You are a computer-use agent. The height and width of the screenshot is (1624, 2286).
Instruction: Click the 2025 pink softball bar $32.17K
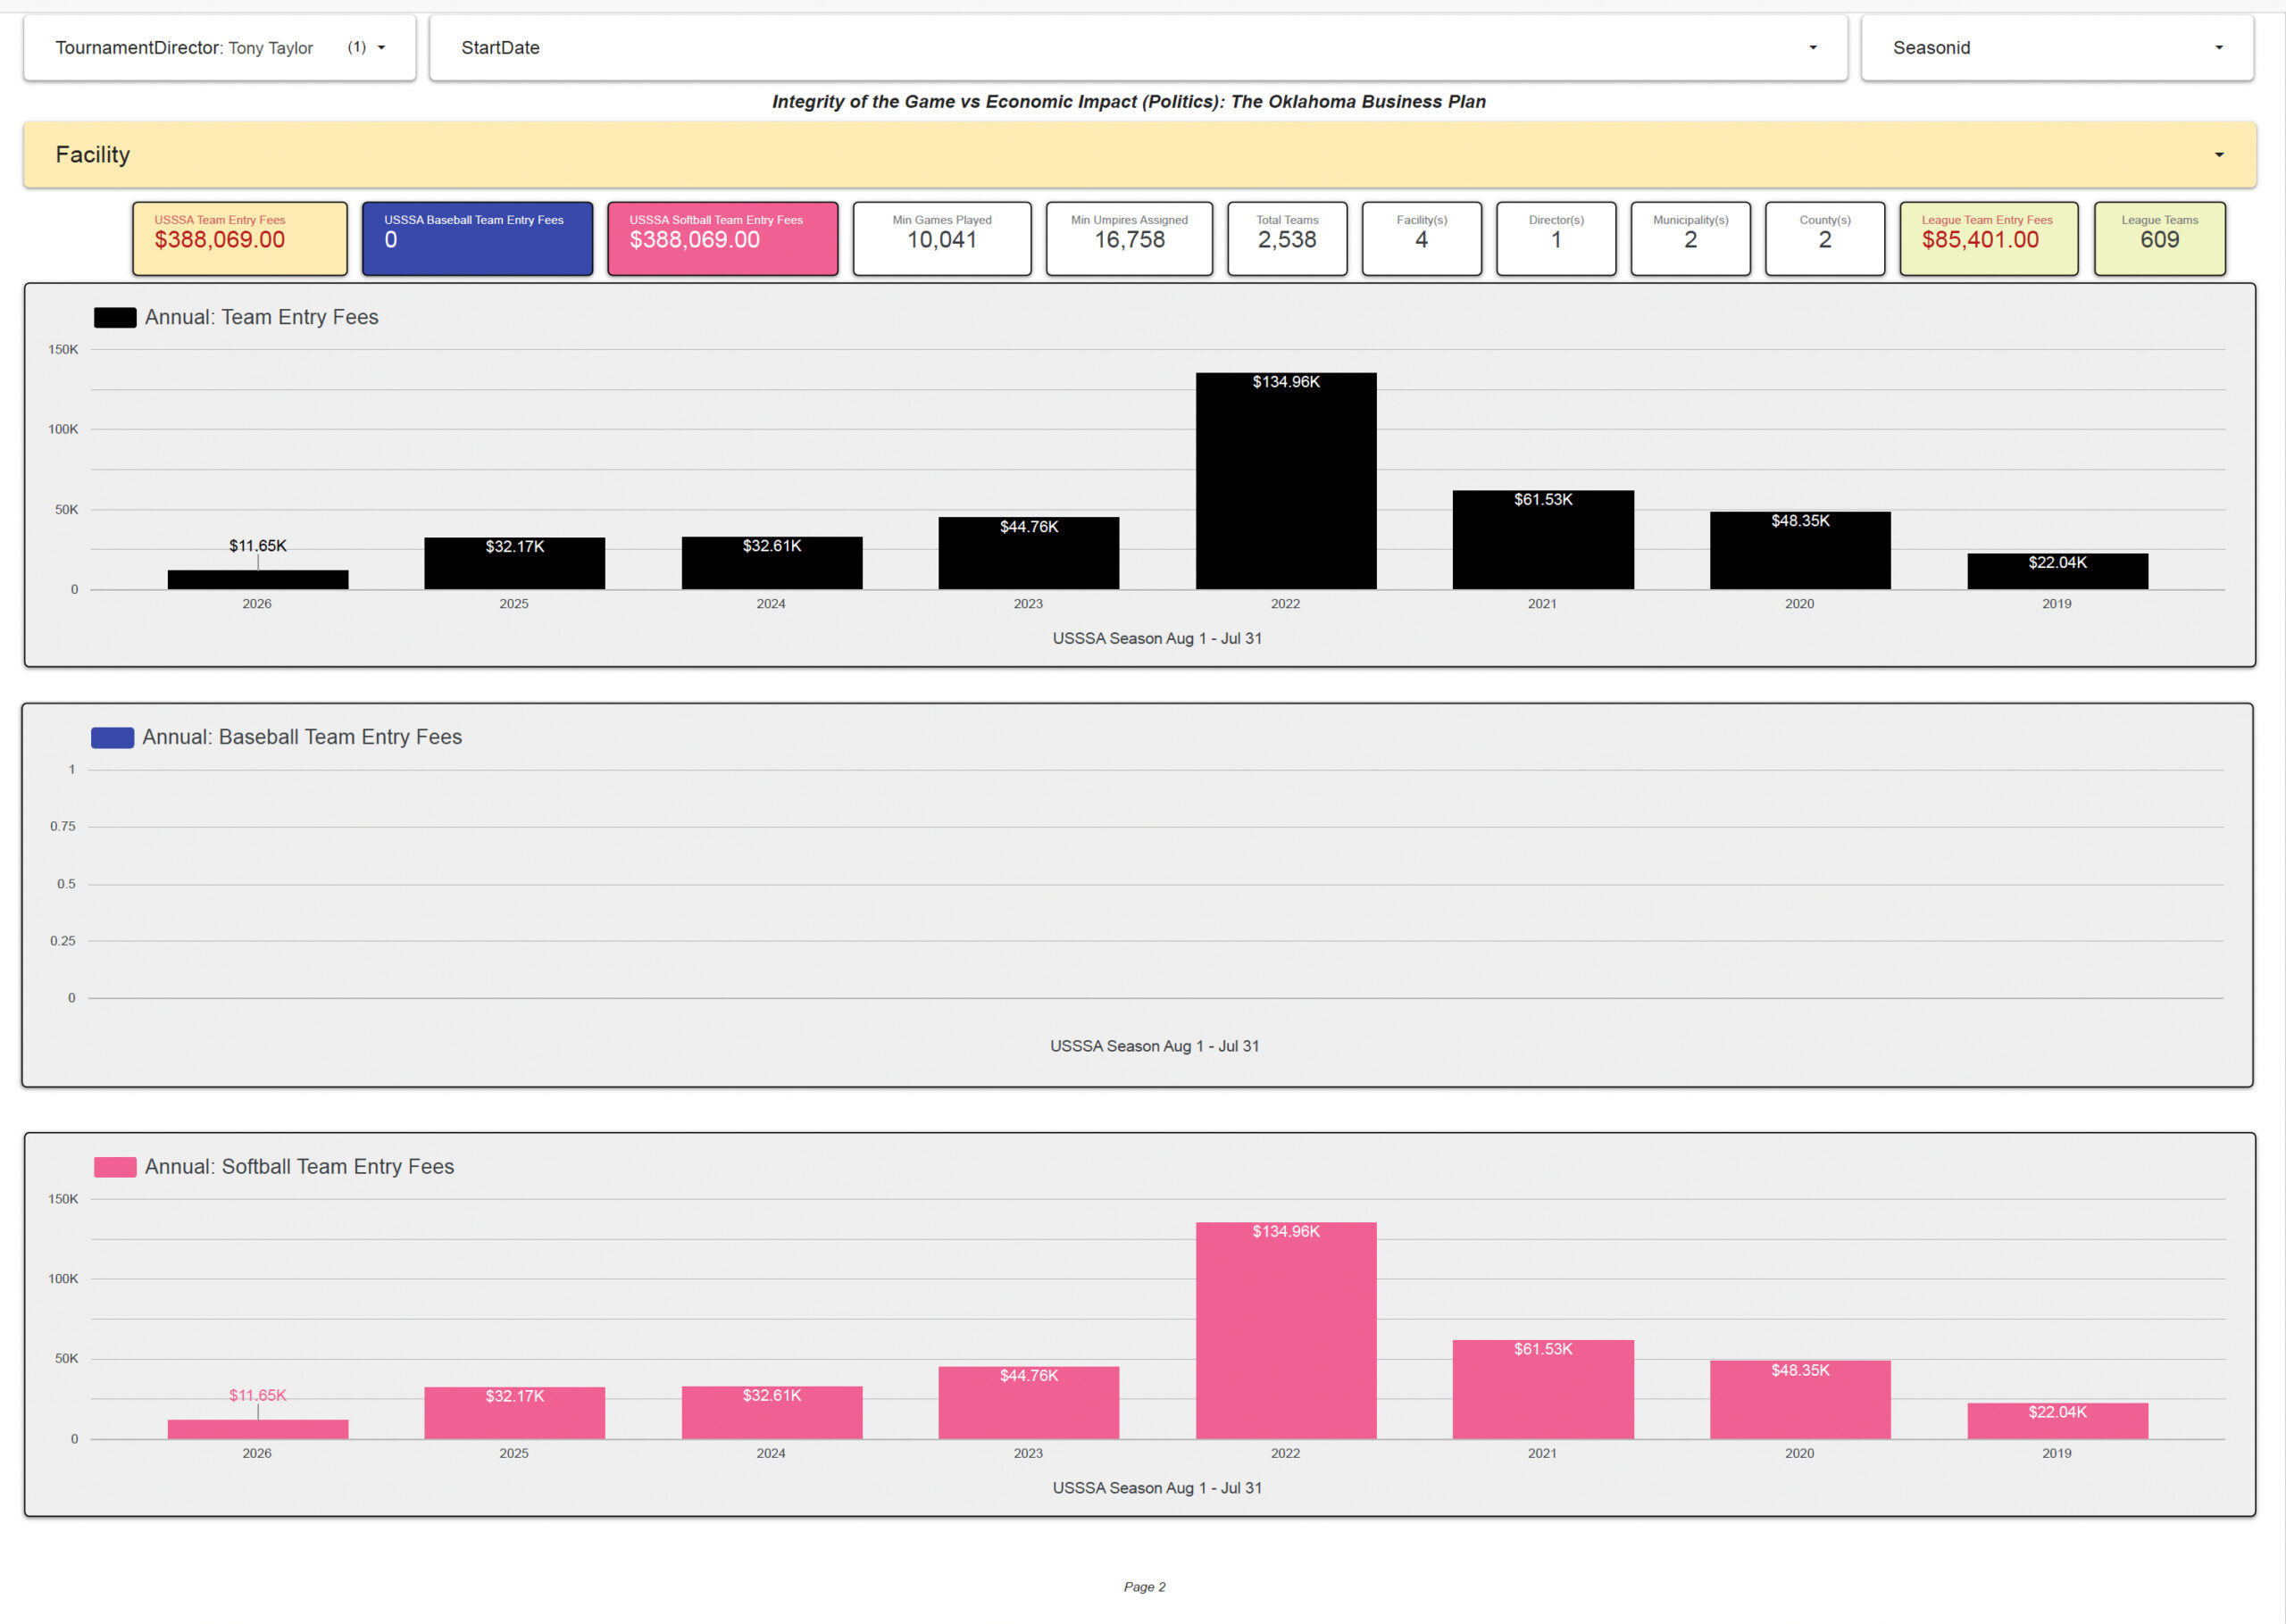(x=514, y=1412)
